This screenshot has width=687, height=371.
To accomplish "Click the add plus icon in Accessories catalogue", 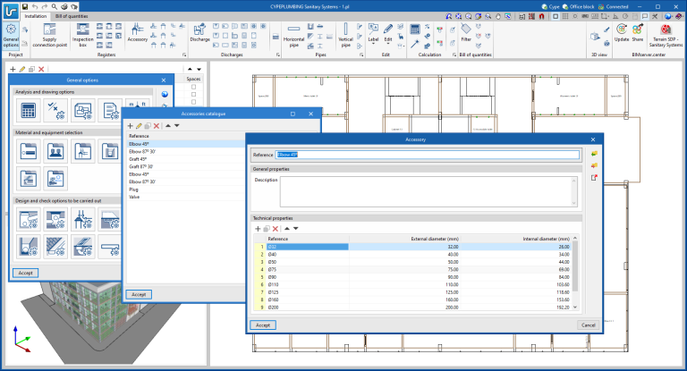I will 130,126.
